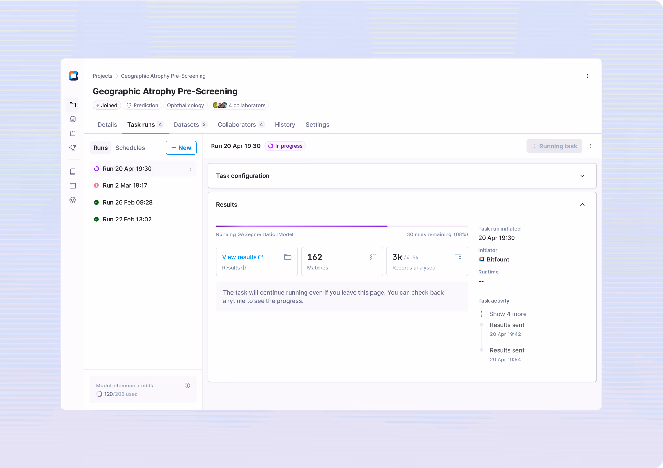This screenshot has height=468, width=663.
Task: Click info icon next to Model inference credits
Action: pos(187,386)
